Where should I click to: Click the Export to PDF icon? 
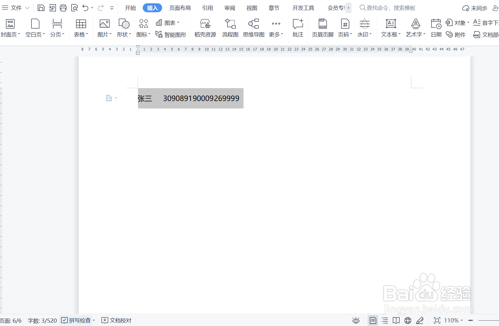pos(52,8)
